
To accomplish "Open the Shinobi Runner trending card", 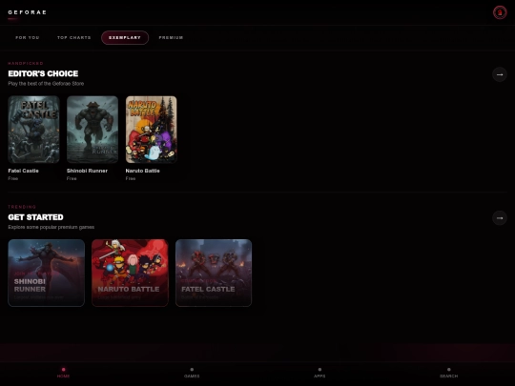I will [47, 273].
